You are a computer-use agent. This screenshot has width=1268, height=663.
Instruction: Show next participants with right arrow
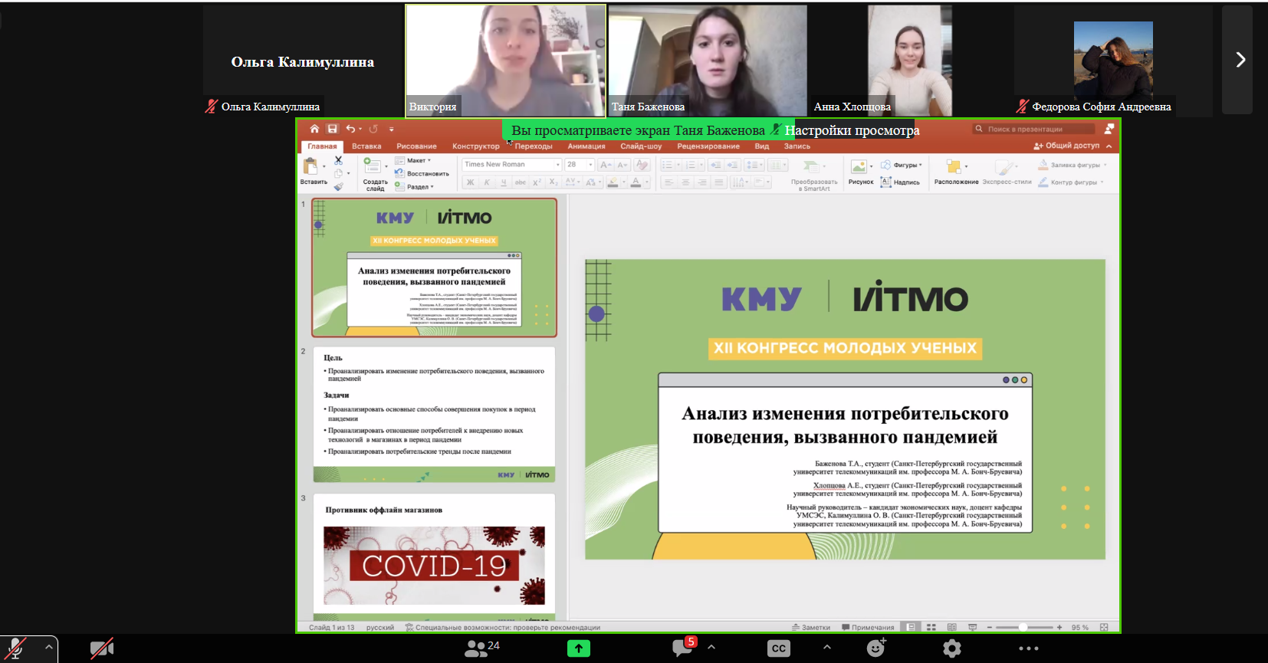tap(1240, 60)
